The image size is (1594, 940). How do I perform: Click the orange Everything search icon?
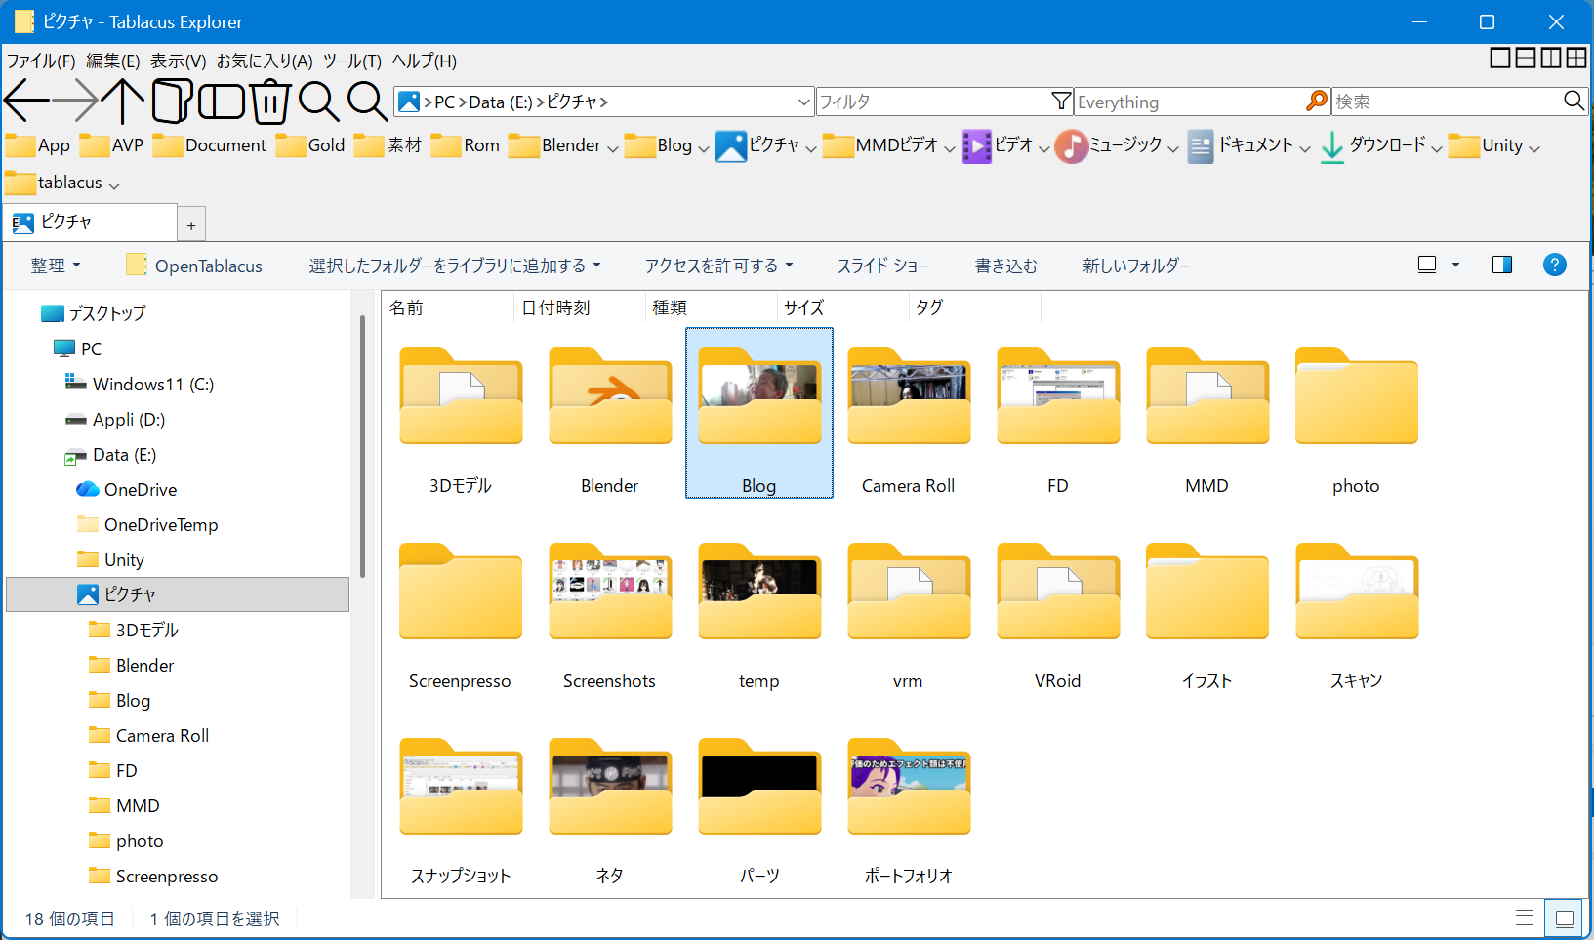(1317, 102)
